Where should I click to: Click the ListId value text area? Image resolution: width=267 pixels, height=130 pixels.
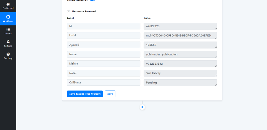click(180, 35)
